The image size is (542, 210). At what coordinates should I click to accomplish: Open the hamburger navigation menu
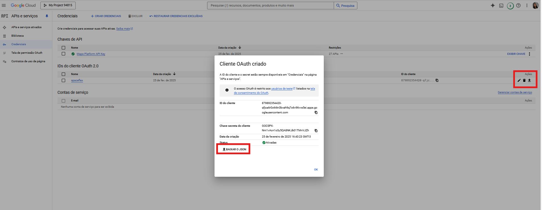pyautogui.click(x=4, y=5)
